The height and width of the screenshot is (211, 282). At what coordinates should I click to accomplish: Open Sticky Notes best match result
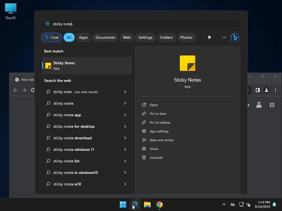87,65
